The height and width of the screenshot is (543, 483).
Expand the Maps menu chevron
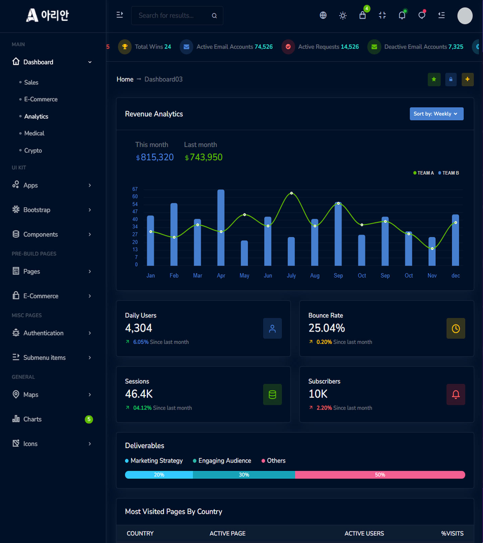[90, 395]
